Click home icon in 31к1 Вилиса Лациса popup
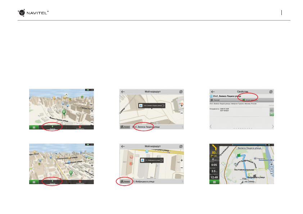 click(141, 106)
